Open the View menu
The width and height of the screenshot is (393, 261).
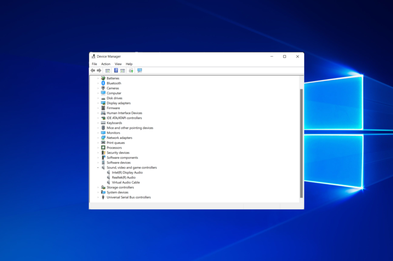(118, 64)
